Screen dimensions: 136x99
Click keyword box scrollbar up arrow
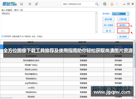tap(97, 13)
